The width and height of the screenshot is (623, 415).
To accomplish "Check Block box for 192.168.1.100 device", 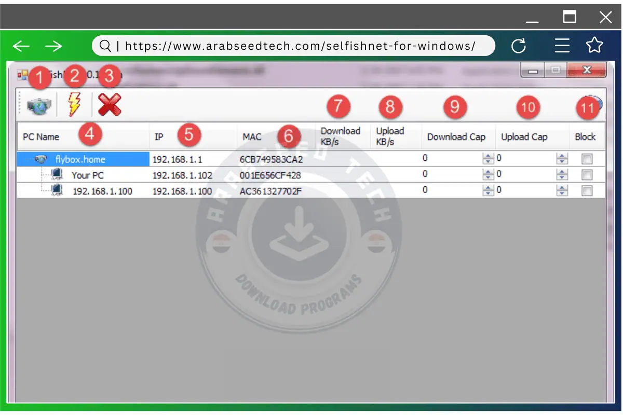I will tap(587, 191).
